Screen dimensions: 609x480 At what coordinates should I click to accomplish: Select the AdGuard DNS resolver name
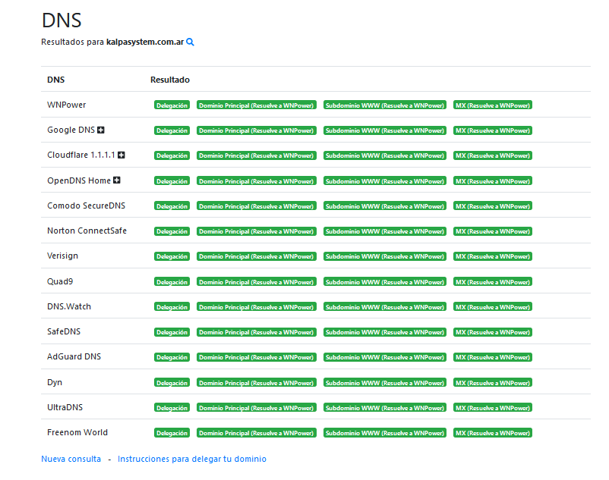click(x=74, y=356)
